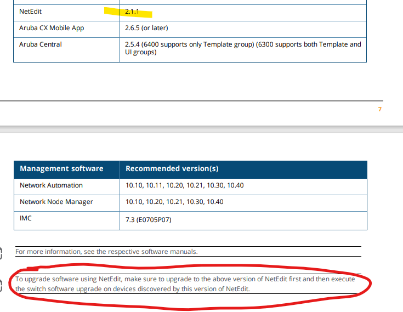
Task: Click the Aruba Central 2.5.4 version description
Action: tap(243, 48)
